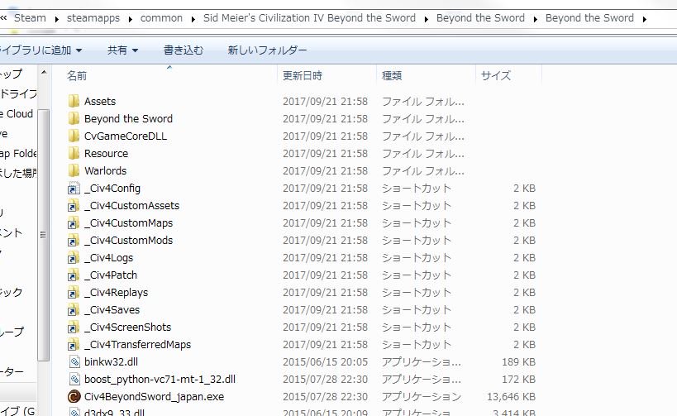
Task: Click the _Civ4CustomMaps shortcut icon
Action: coord(74,223)
